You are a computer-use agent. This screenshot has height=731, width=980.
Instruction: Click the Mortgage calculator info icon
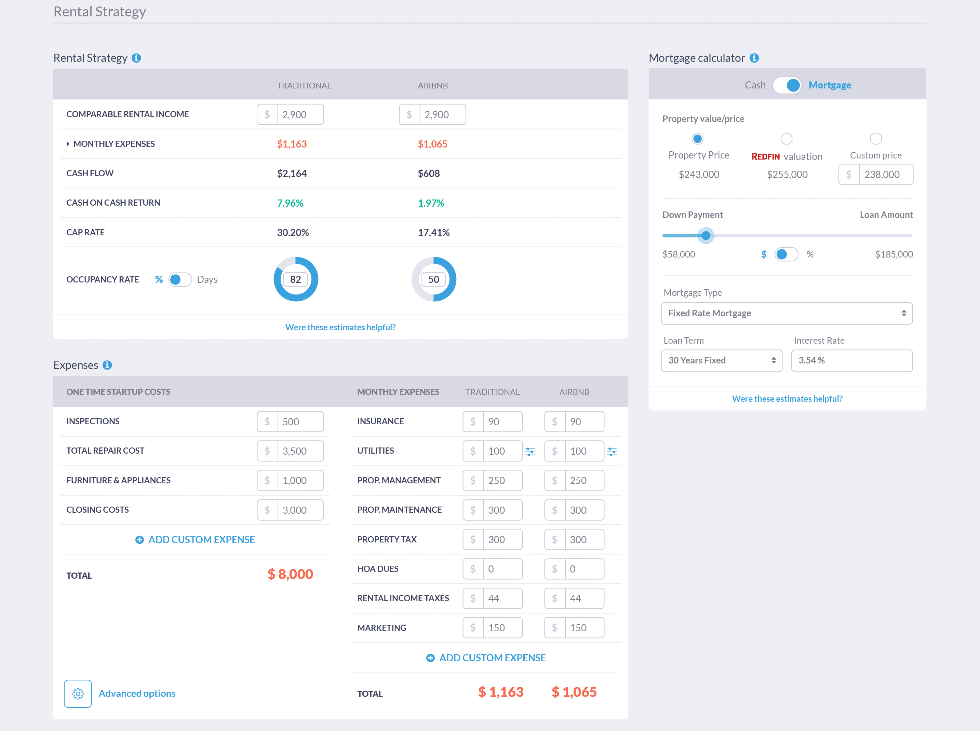click(x=754, y=58)
